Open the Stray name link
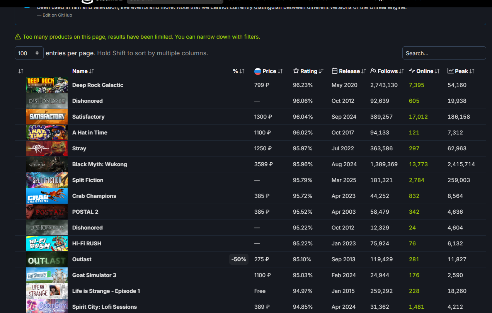The height and width of the screenshot is (313, 492). click(79, 148)
